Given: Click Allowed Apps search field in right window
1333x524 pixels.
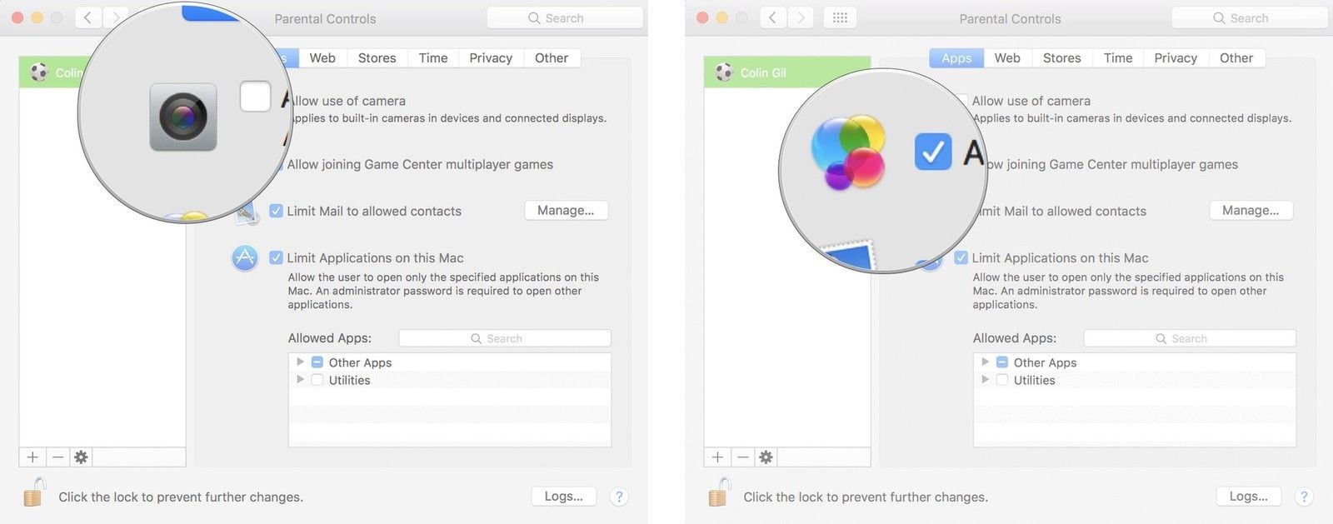Looking at the screenshot, I should 1189,338.
